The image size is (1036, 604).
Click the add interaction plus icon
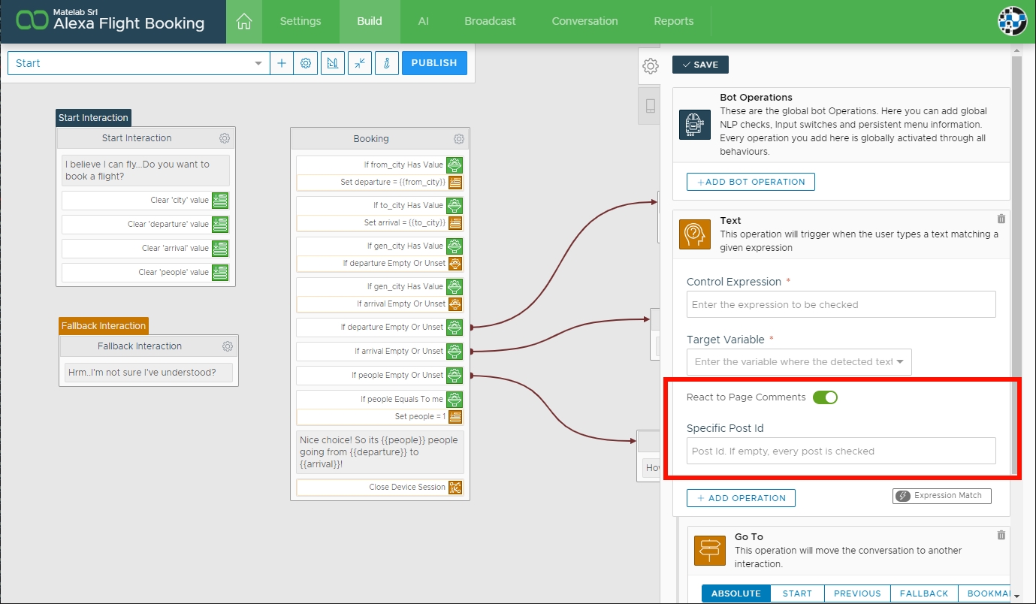pyautogui.click(x=282, y=63)
